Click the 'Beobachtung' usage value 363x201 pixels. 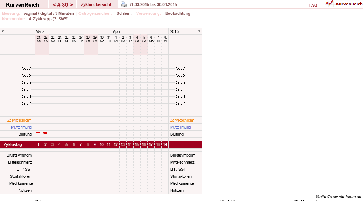[178, 13]
